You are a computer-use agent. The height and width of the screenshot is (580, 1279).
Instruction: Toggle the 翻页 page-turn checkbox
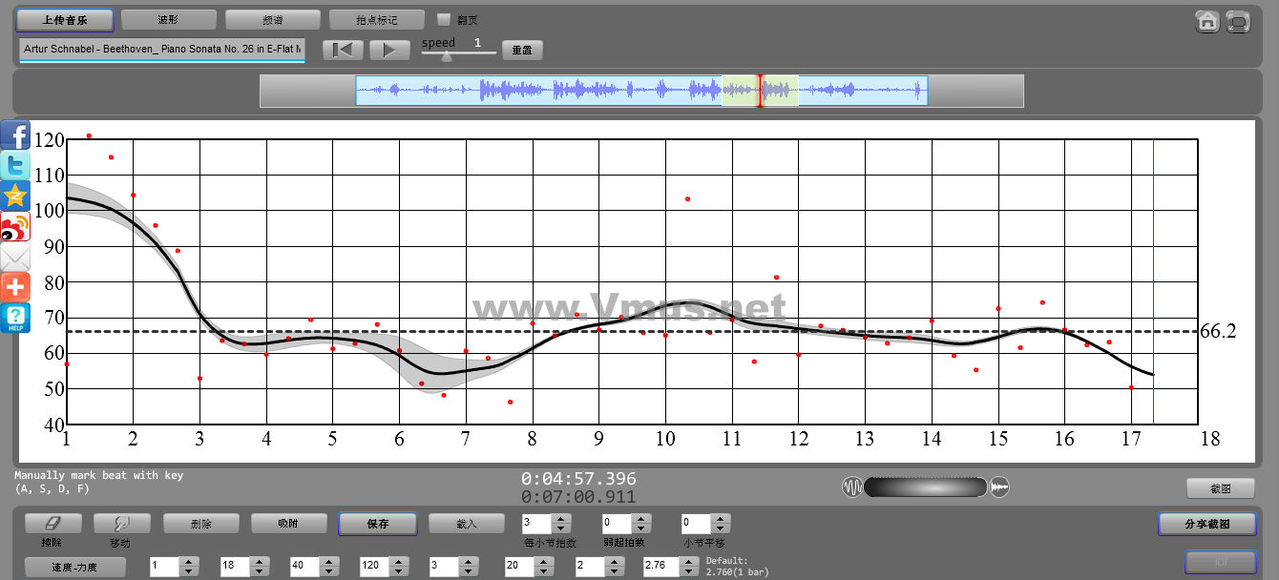tap(443, 19)
